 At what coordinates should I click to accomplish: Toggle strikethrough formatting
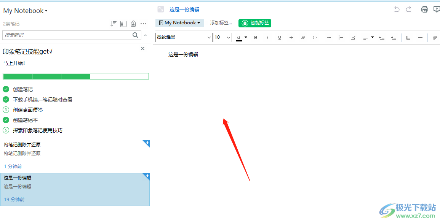[x=291, y=38]
